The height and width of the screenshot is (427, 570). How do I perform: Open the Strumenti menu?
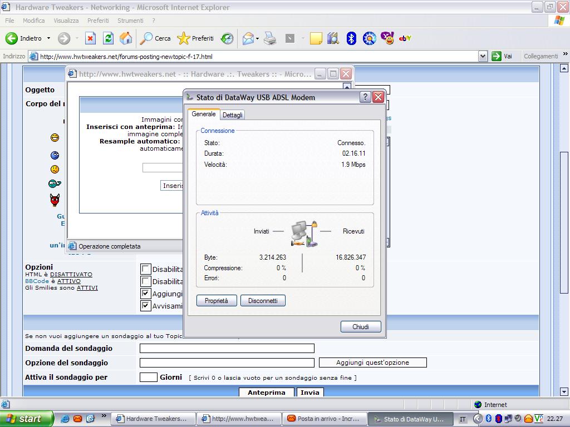point(130,21)
